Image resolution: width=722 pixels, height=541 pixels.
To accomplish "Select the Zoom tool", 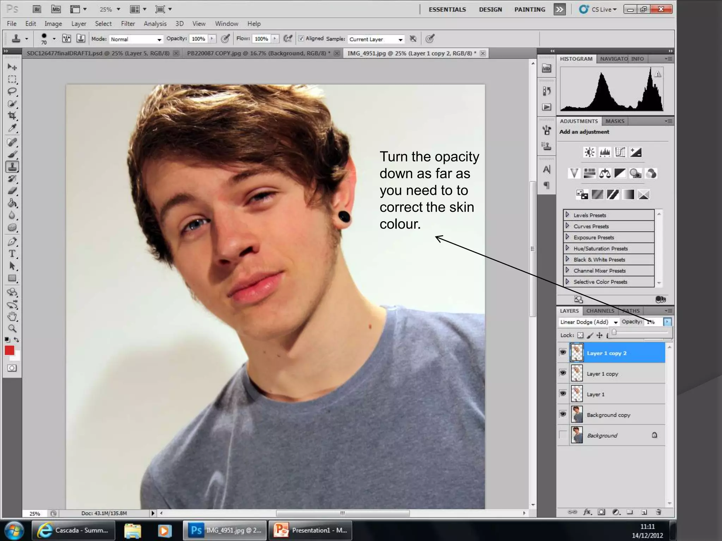I will point(12,329).
